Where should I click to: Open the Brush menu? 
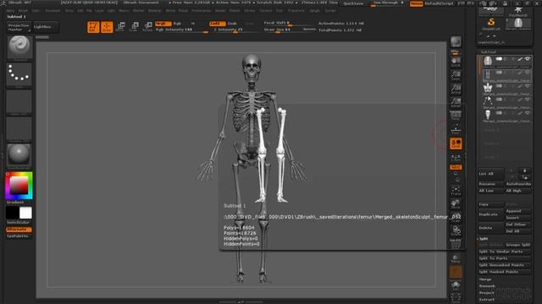23,11
